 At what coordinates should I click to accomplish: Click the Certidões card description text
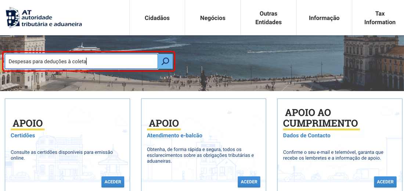[62, 155]
